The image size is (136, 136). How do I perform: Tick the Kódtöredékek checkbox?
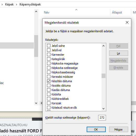[49, 99]
